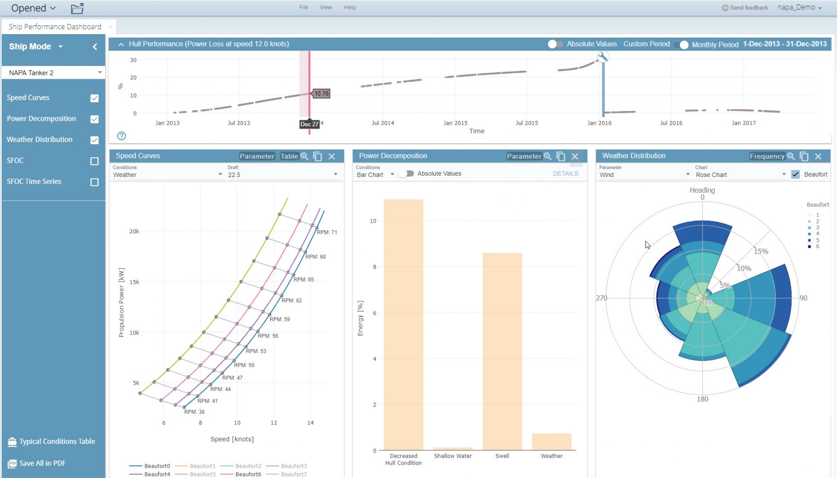
Task: Click the wrench icon on the timeline slider
Action: click(603, 57)
